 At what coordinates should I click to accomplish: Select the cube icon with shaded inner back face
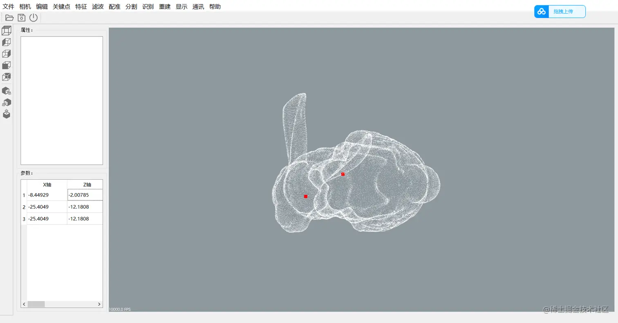7,76
